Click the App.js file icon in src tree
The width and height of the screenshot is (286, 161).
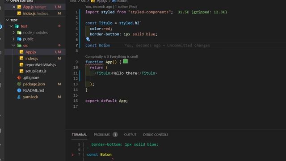pyautogui.click(x=21, y=52)
